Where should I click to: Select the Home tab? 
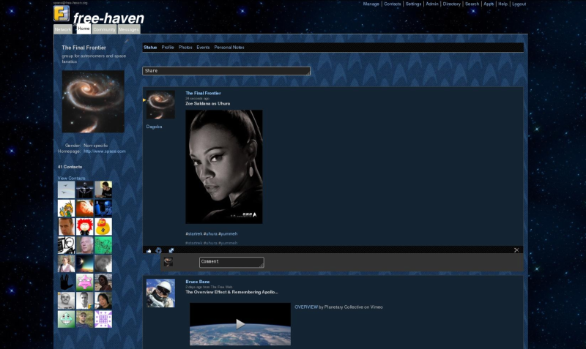(x=84, y=29)
